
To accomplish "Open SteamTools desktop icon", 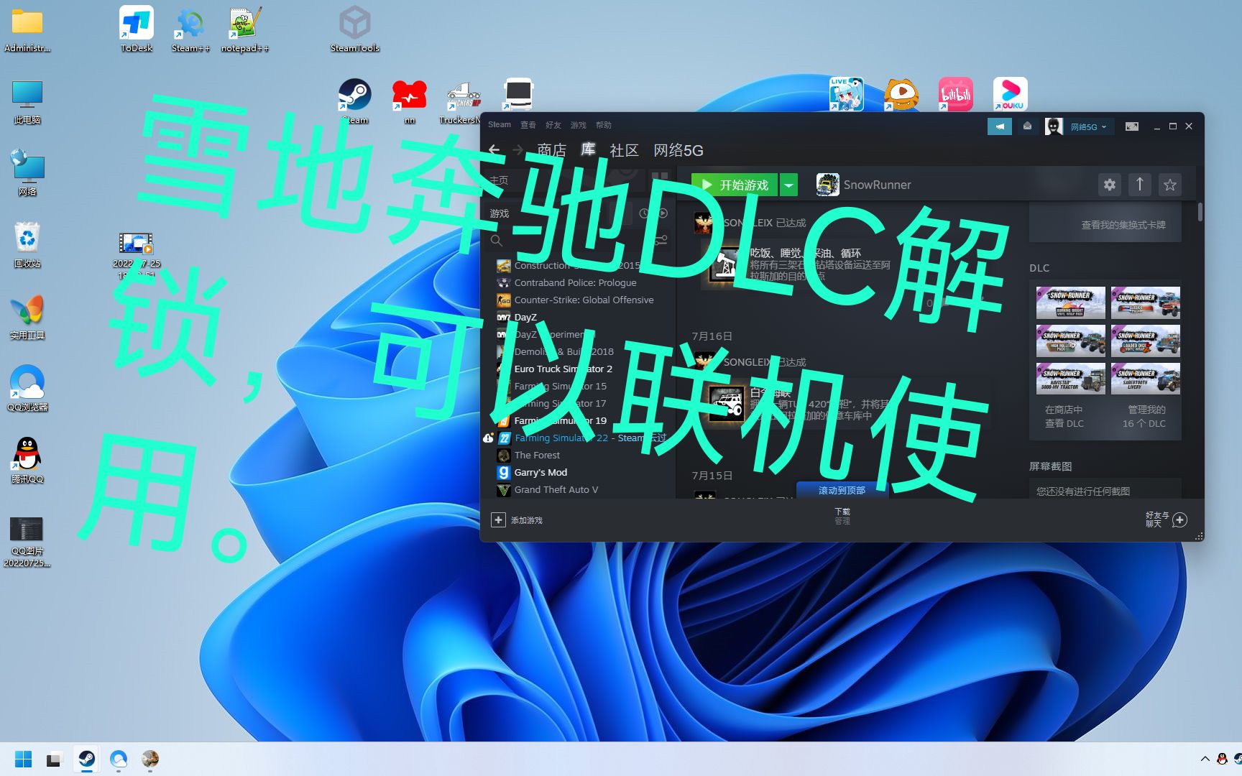I will pos(355,29).
